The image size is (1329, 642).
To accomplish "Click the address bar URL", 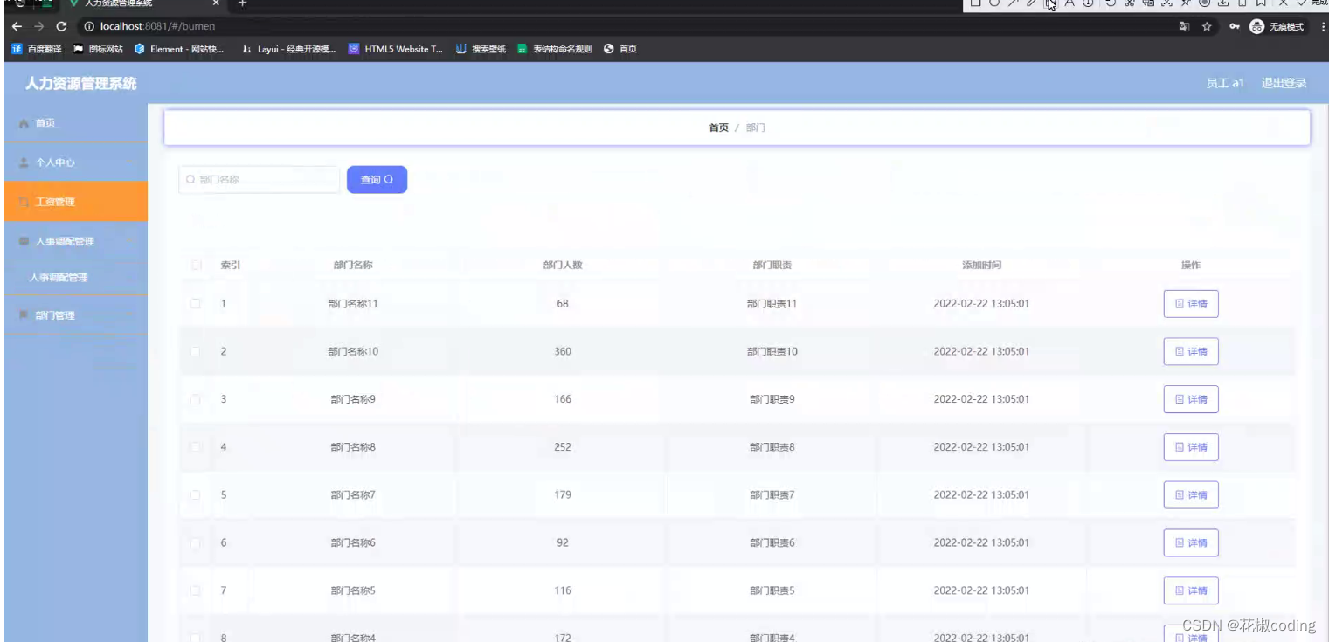I will (x=157, y=27).
